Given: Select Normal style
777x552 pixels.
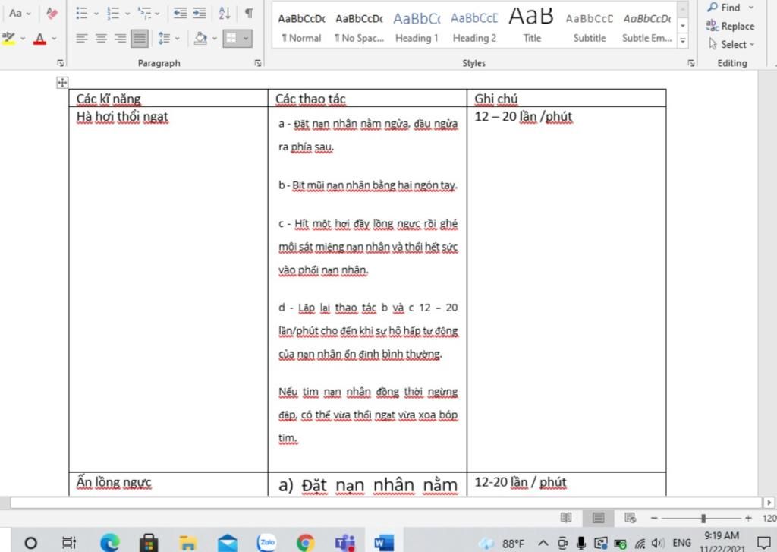Looking at the screenshot, I should tap(301, 27).
